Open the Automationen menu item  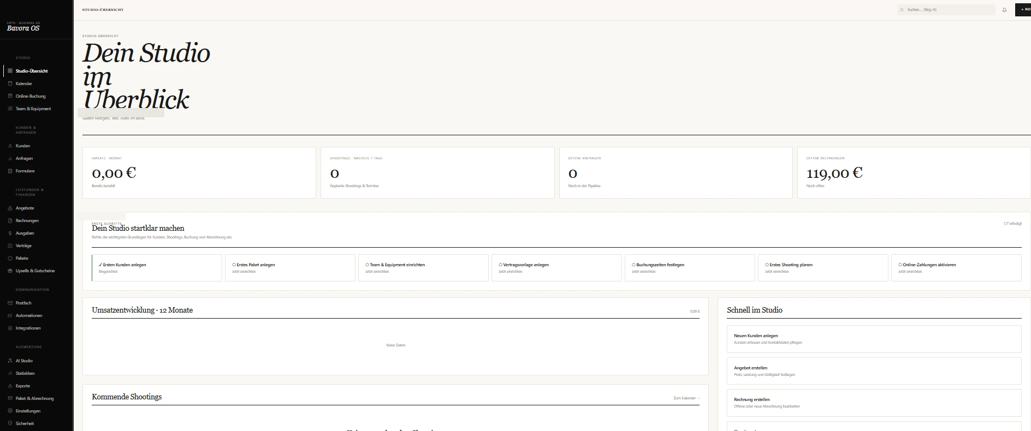click(37, 315)
